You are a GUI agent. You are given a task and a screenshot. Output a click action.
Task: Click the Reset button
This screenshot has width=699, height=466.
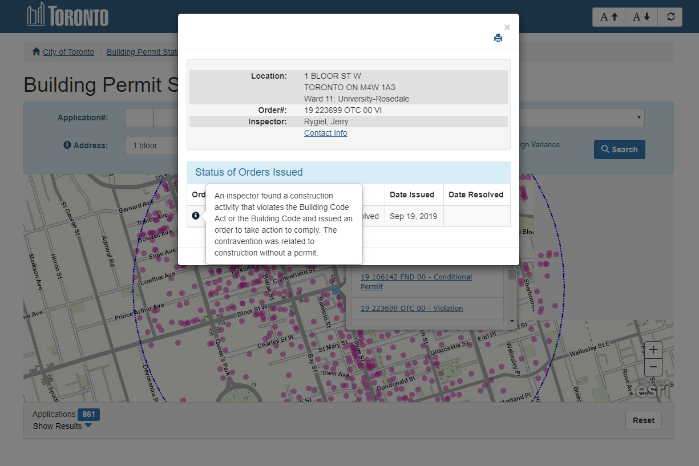(x=643, y=420)
